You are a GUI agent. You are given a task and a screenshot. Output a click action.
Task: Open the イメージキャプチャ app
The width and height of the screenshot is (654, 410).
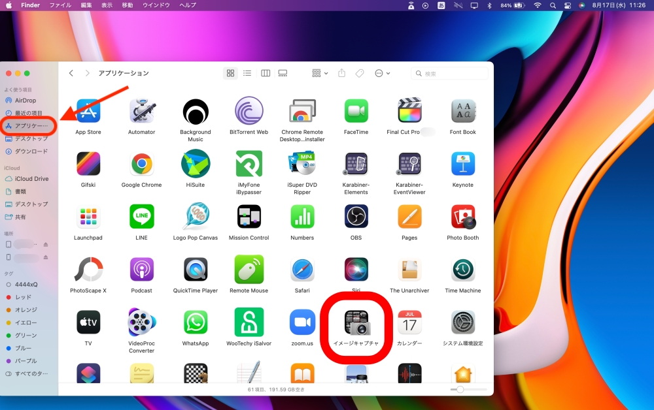356,323
